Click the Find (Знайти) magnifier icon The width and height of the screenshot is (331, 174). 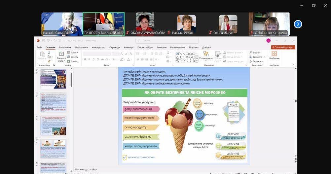251,52
